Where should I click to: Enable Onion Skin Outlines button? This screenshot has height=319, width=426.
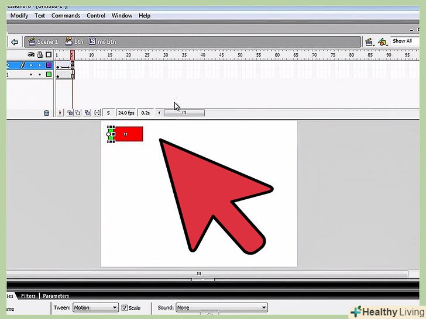[x=78, y=113]
